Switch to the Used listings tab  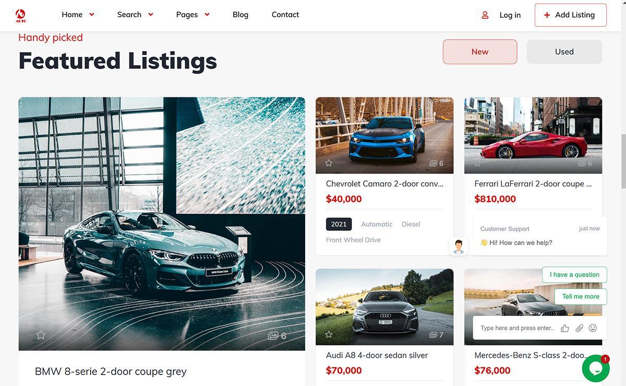(x=564, y=52)
